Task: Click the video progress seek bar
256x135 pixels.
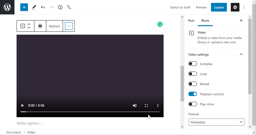Action: [90, 112]
